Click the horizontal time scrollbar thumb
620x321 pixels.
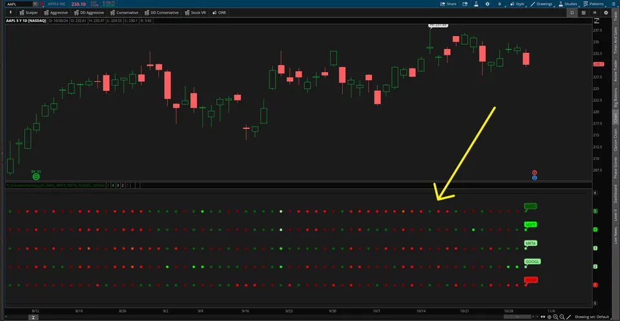517,317
